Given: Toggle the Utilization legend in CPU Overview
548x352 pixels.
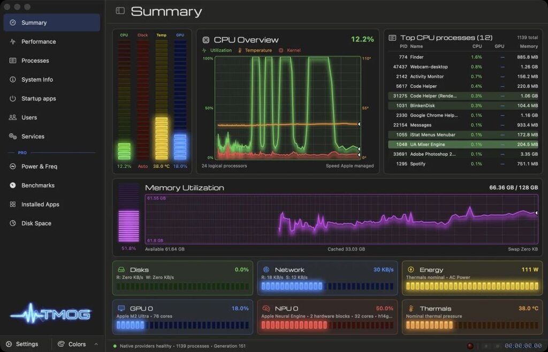Looking at the screenshot, I should coord(217,50).
